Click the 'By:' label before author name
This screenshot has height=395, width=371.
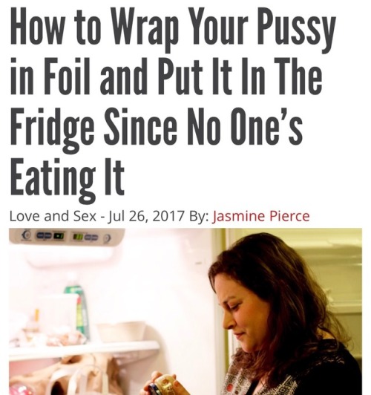pos(199,216)
